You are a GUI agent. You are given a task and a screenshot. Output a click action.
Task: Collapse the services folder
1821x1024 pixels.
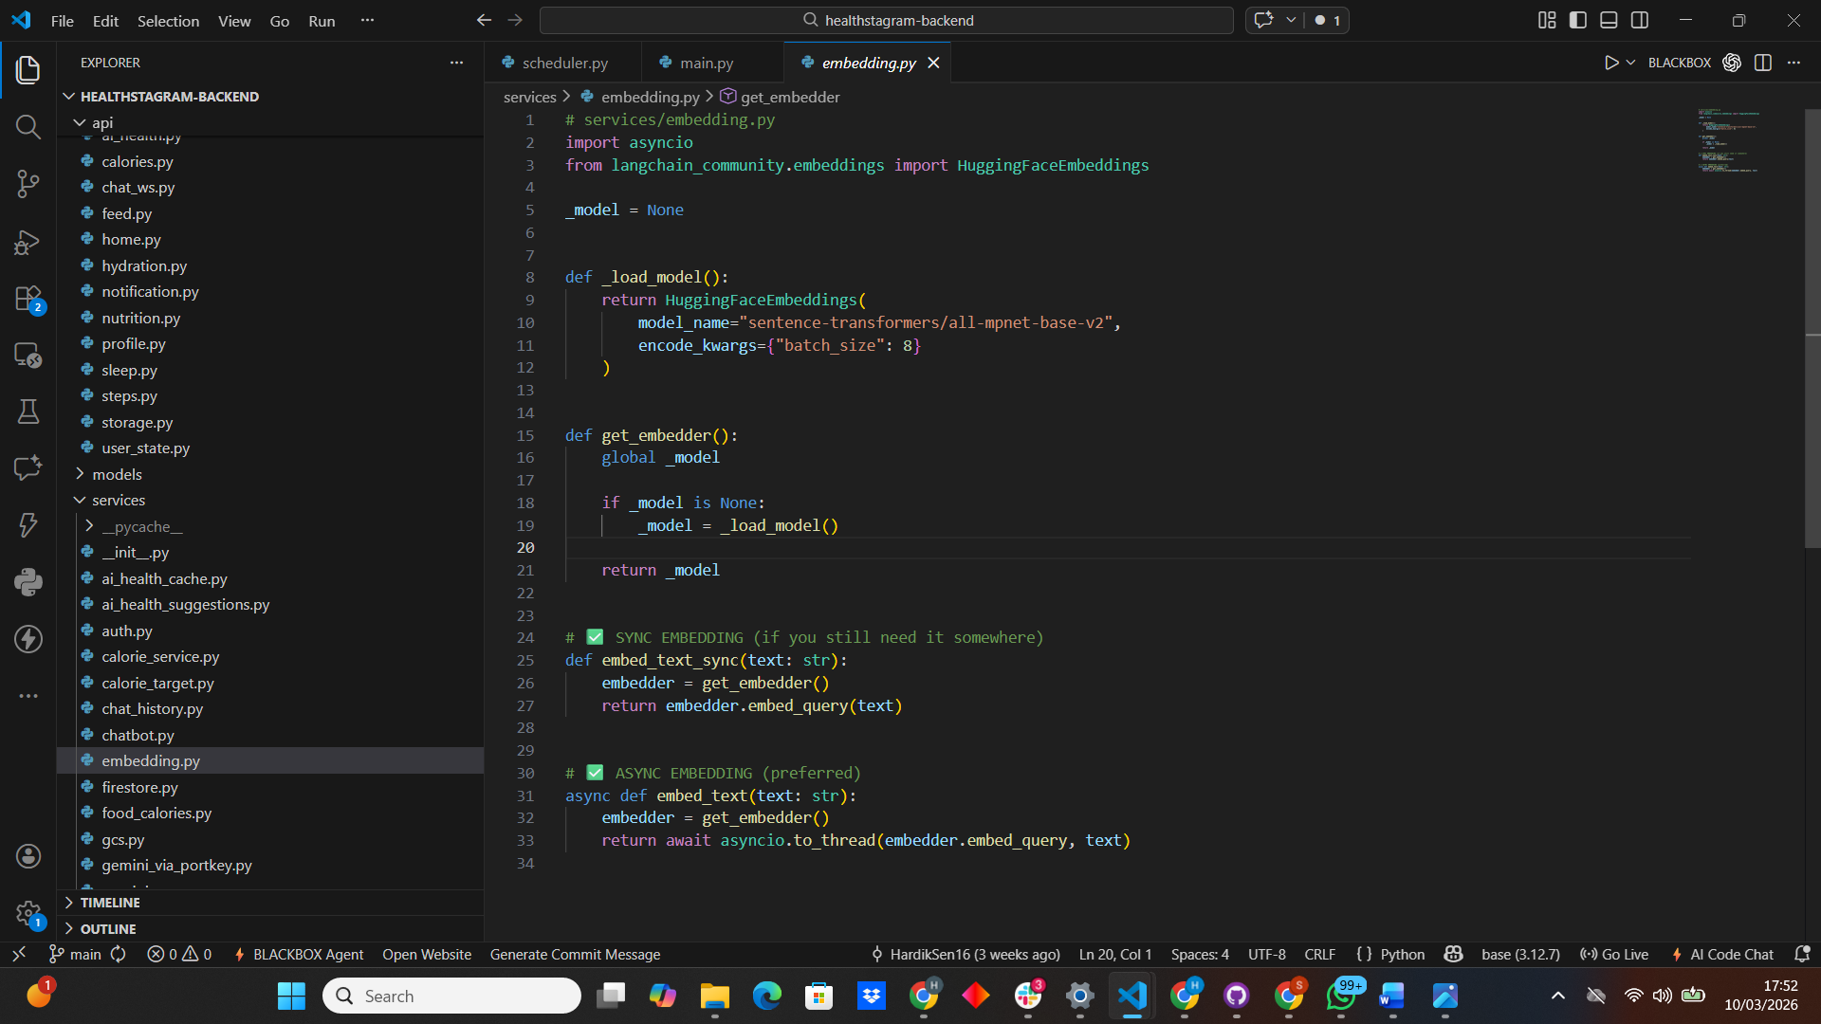point(119,500)
